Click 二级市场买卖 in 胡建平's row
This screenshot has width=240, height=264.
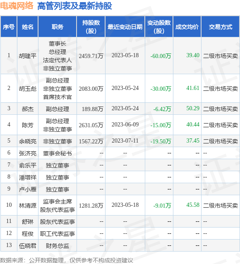[x=221, y=56]
